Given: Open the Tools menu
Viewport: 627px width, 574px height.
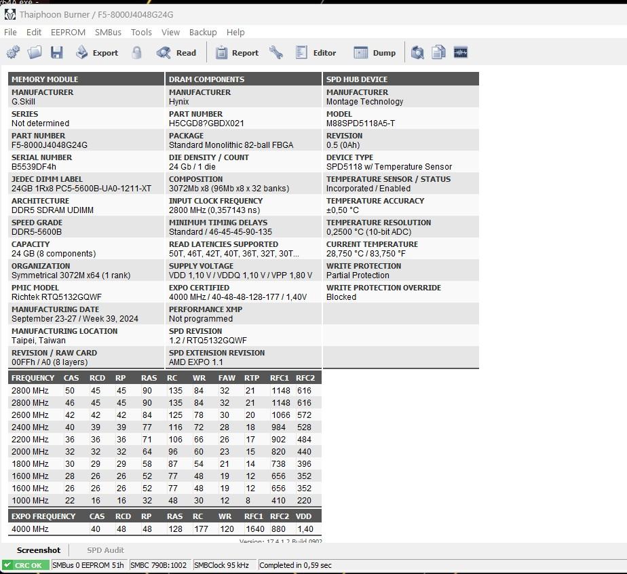Looking at the screenshot, I should 141,33.
